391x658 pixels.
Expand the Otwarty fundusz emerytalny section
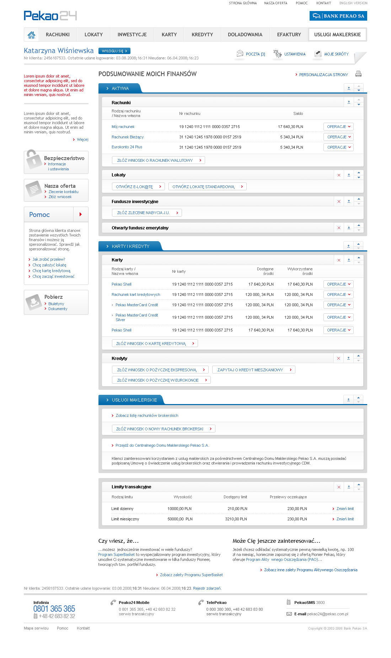(349, 228)
